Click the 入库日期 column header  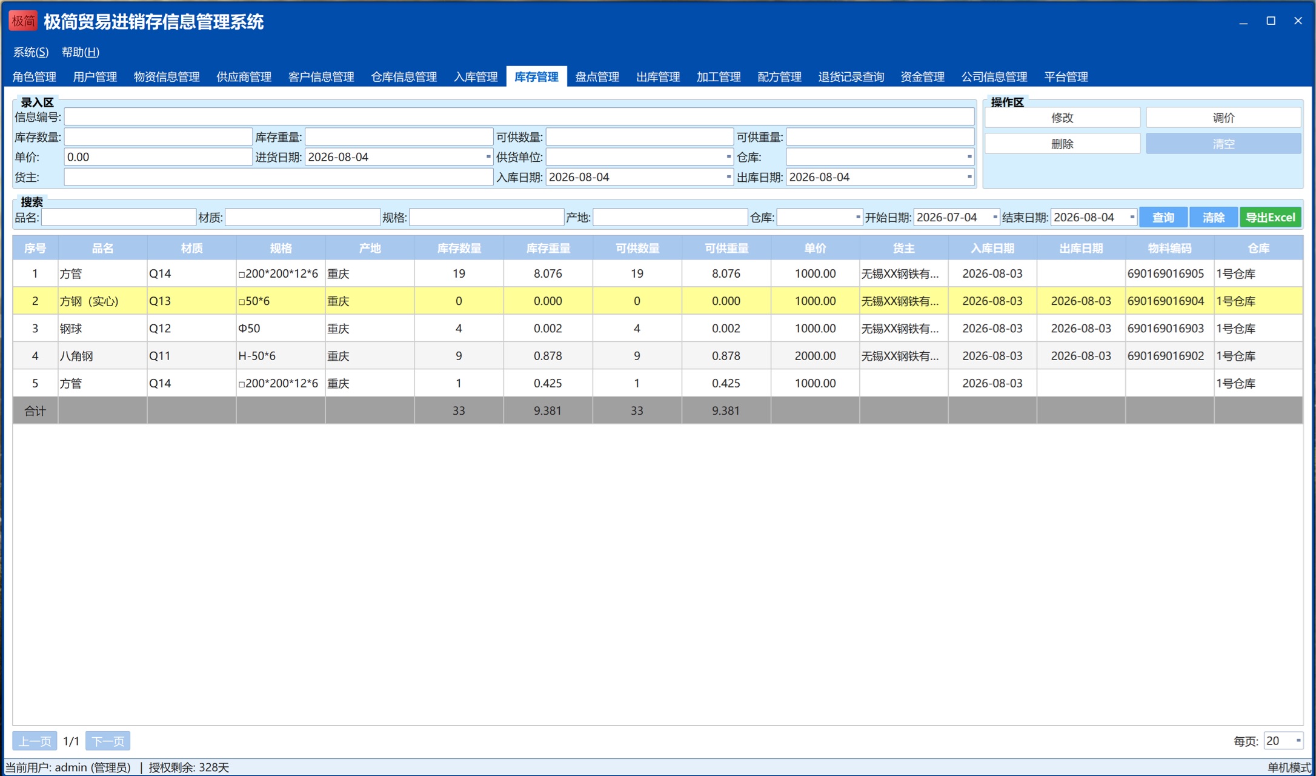click(x=992, y=248)
